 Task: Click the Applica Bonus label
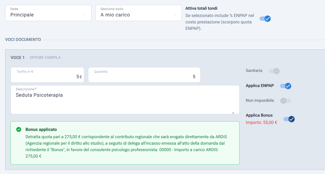click(x=259, y=115)
